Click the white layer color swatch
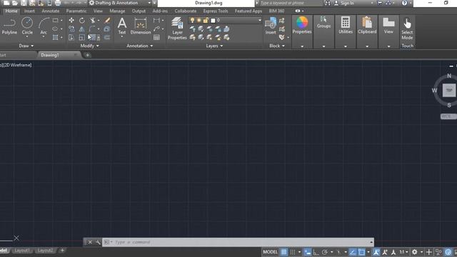 pyautogui.click(x=213, y=21)
